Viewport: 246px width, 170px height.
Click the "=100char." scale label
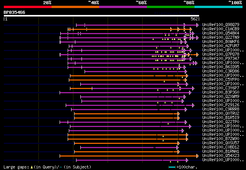(187, 167)
